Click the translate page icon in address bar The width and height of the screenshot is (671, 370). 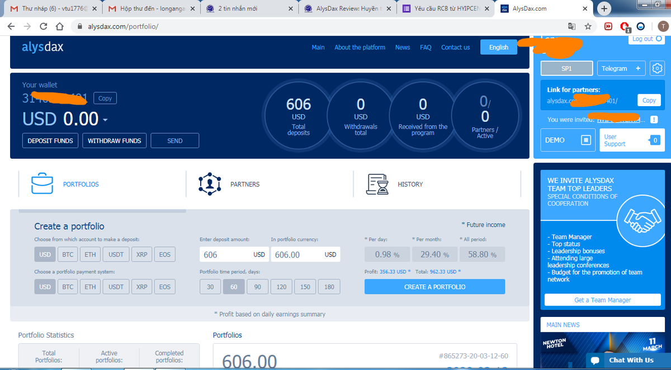pos(571,26)
